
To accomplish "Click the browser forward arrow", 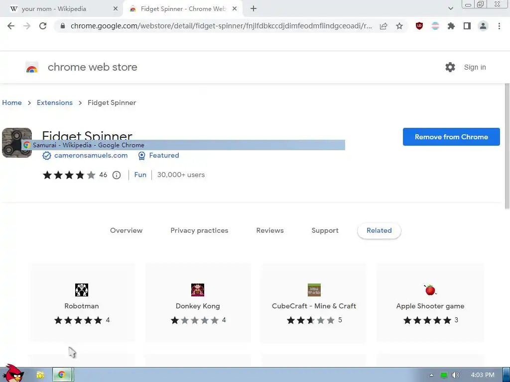I will [x=27, y=26].
